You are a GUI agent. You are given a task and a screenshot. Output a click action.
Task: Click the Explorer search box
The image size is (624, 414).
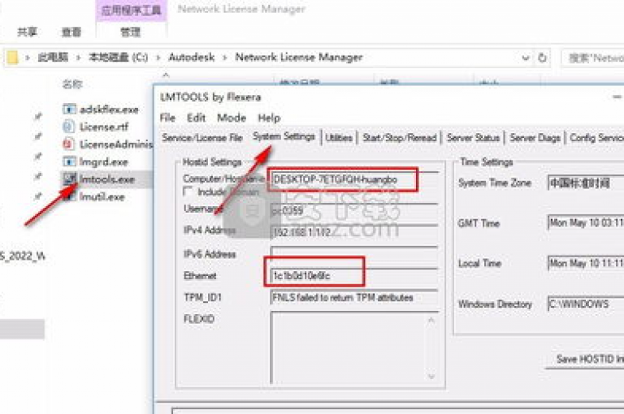(592, 58)
